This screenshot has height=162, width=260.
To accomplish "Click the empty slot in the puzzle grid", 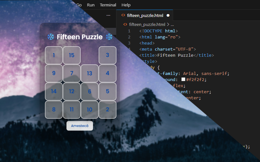I will coord(90,55).
